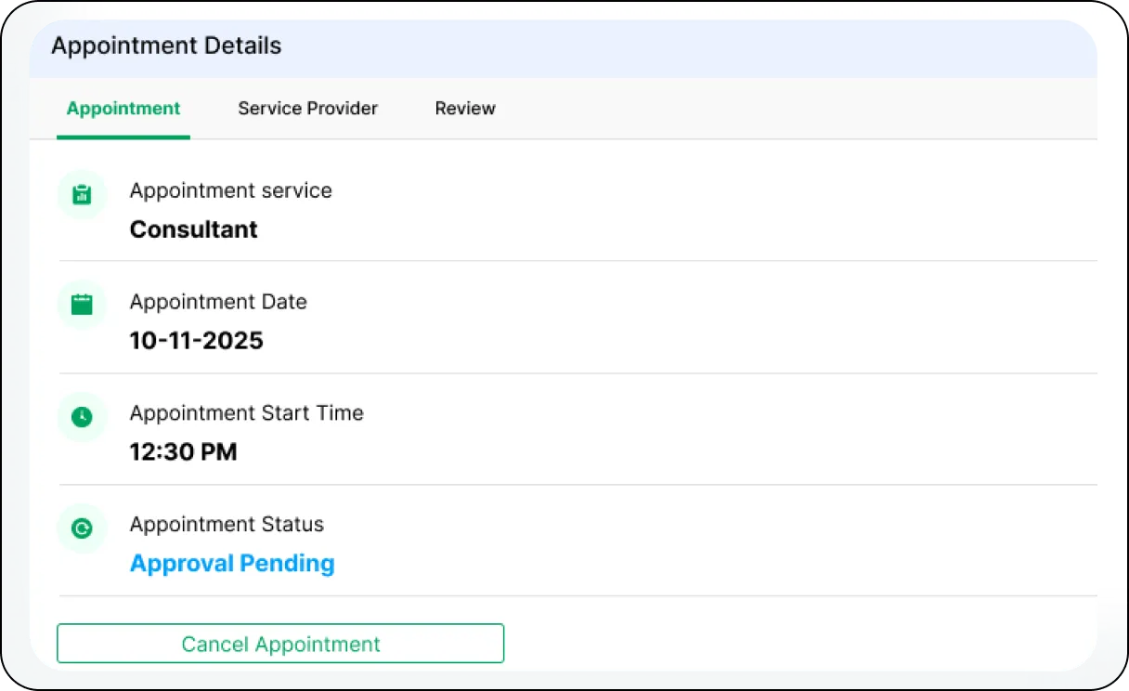
Task: Go to the Review tab
Action: [465, 109]
